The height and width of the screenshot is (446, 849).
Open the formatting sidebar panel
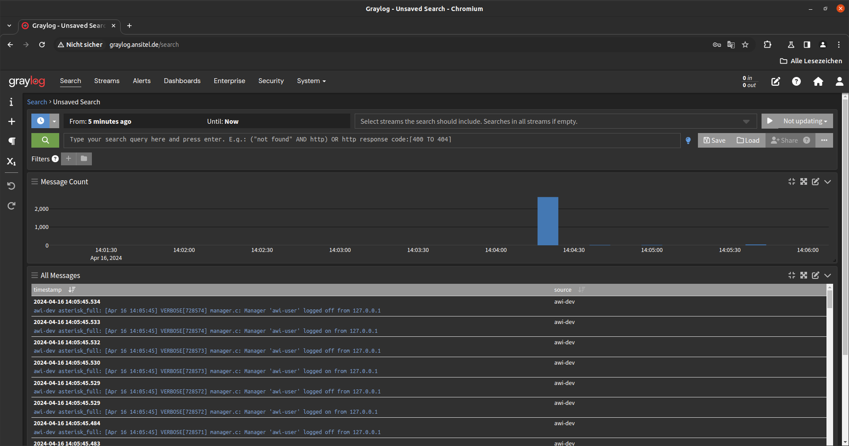(11, 141)
